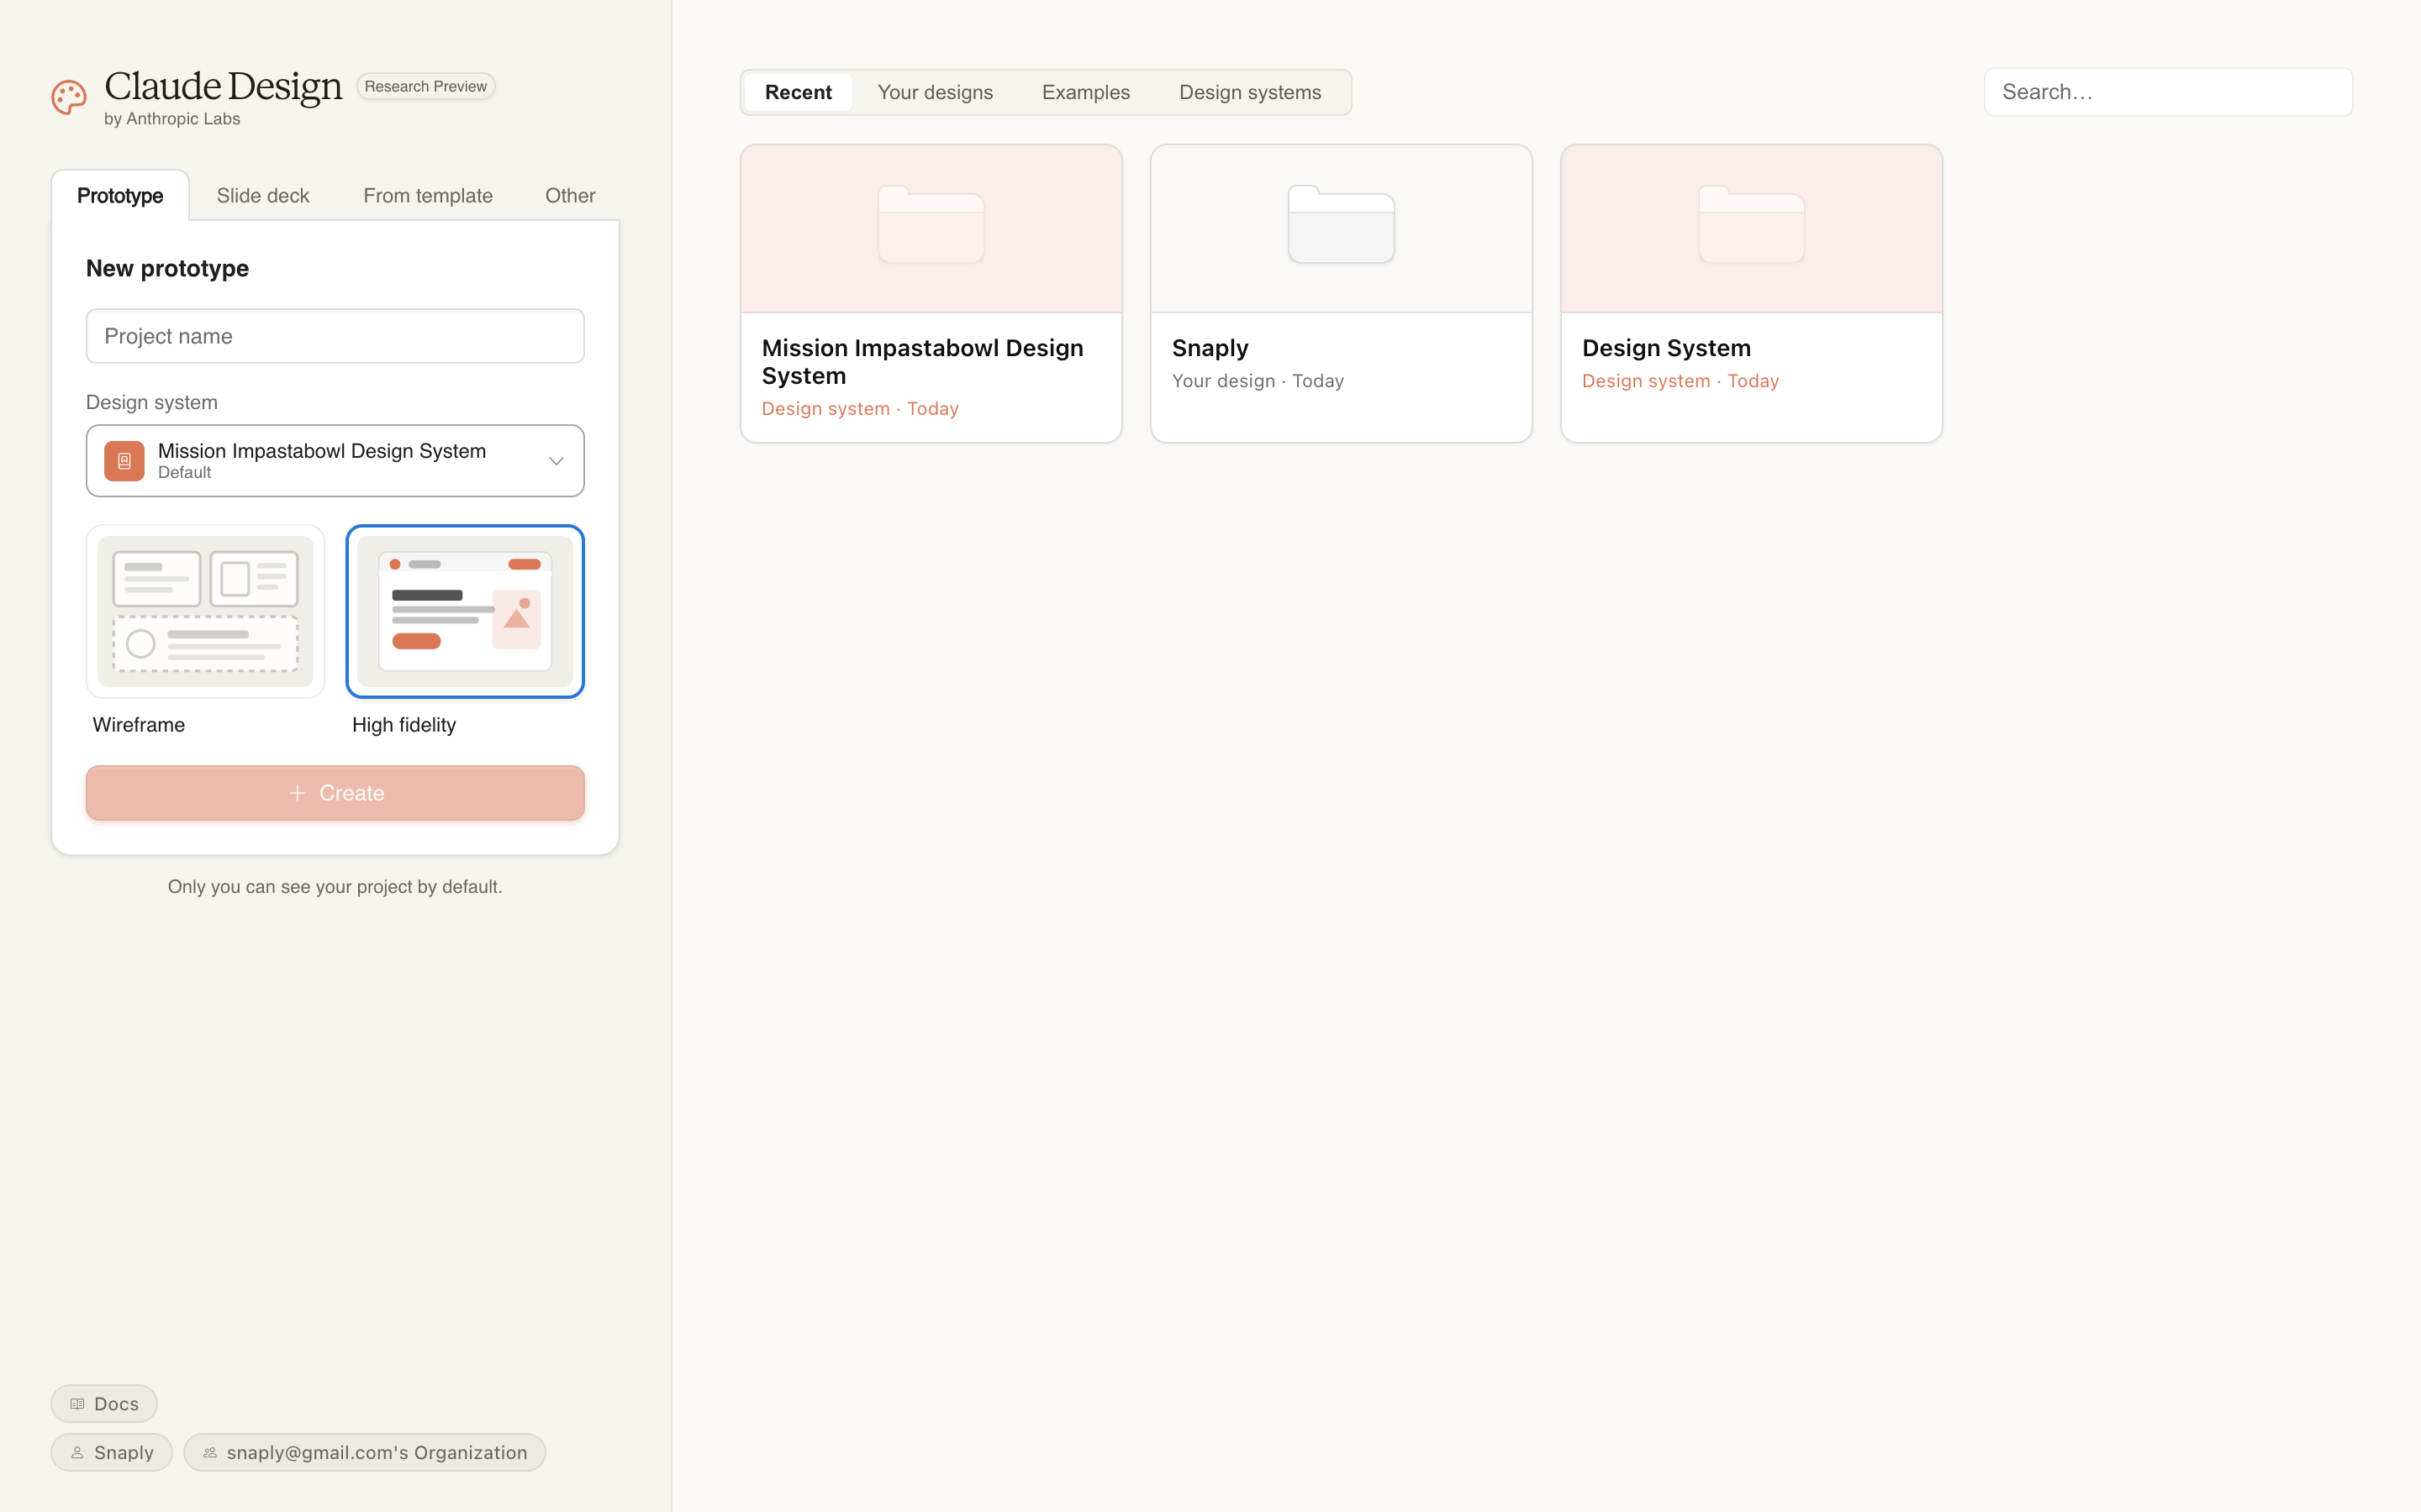
Task: Click 'Design system · Today' under Mission Impastabowl card
Action: point(860,409)
